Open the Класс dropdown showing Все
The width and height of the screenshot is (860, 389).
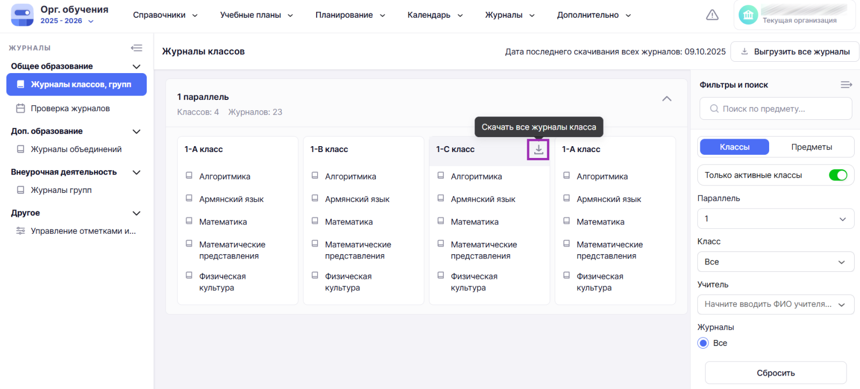[x=775, y=262]
